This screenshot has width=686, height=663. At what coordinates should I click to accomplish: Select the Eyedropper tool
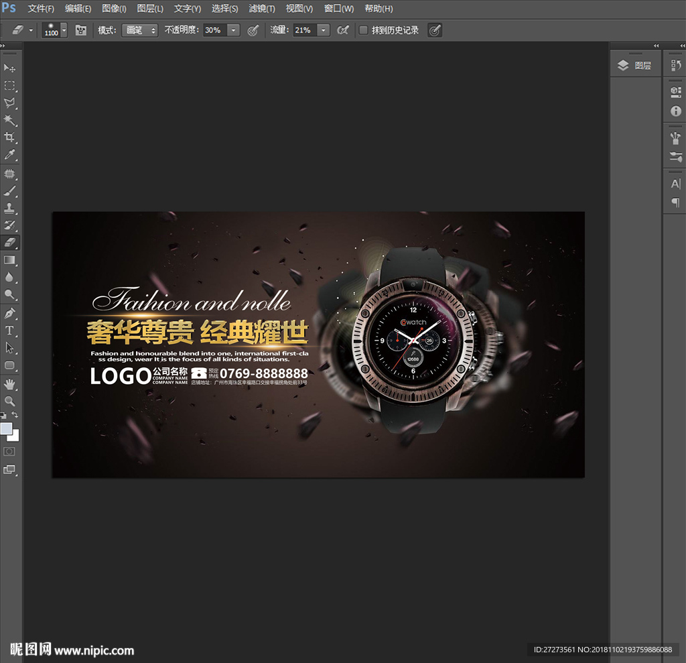pos(9,154)
